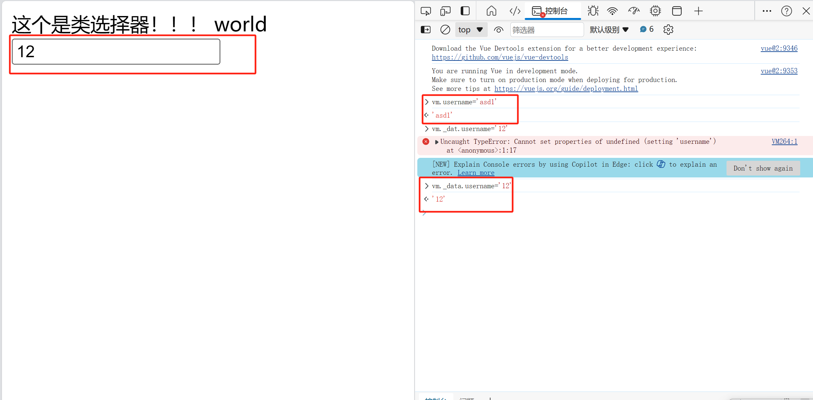Open the top context dropdown
813x400 pixels.
tap(471, 30)
